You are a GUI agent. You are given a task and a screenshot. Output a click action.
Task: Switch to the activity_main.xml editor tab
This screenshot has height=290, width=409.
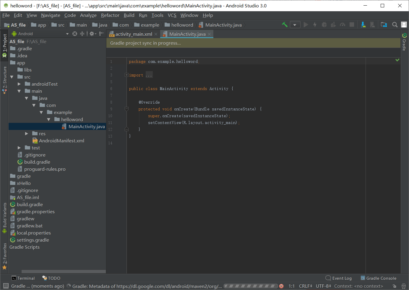(x=133, y=34)
